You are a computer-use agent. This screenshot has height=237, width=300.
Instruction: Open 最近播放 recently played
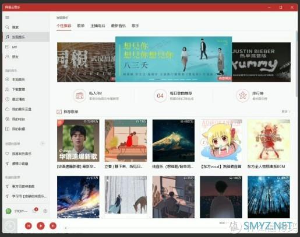(x=26, y=99)
